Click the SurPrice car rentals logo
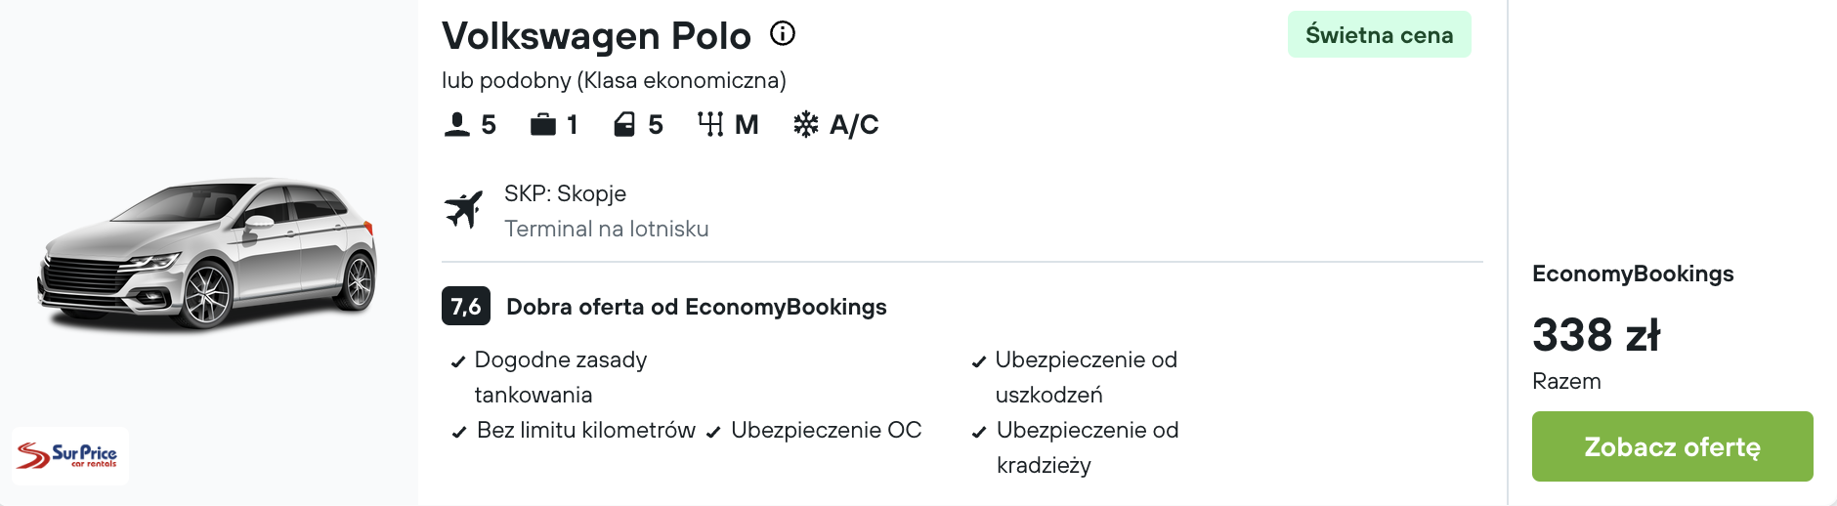 click(70, 455)
